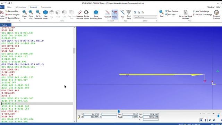Open the Show Bounding Box dropdown
This screenshot has width=222, height=125.
click(96, 17)
